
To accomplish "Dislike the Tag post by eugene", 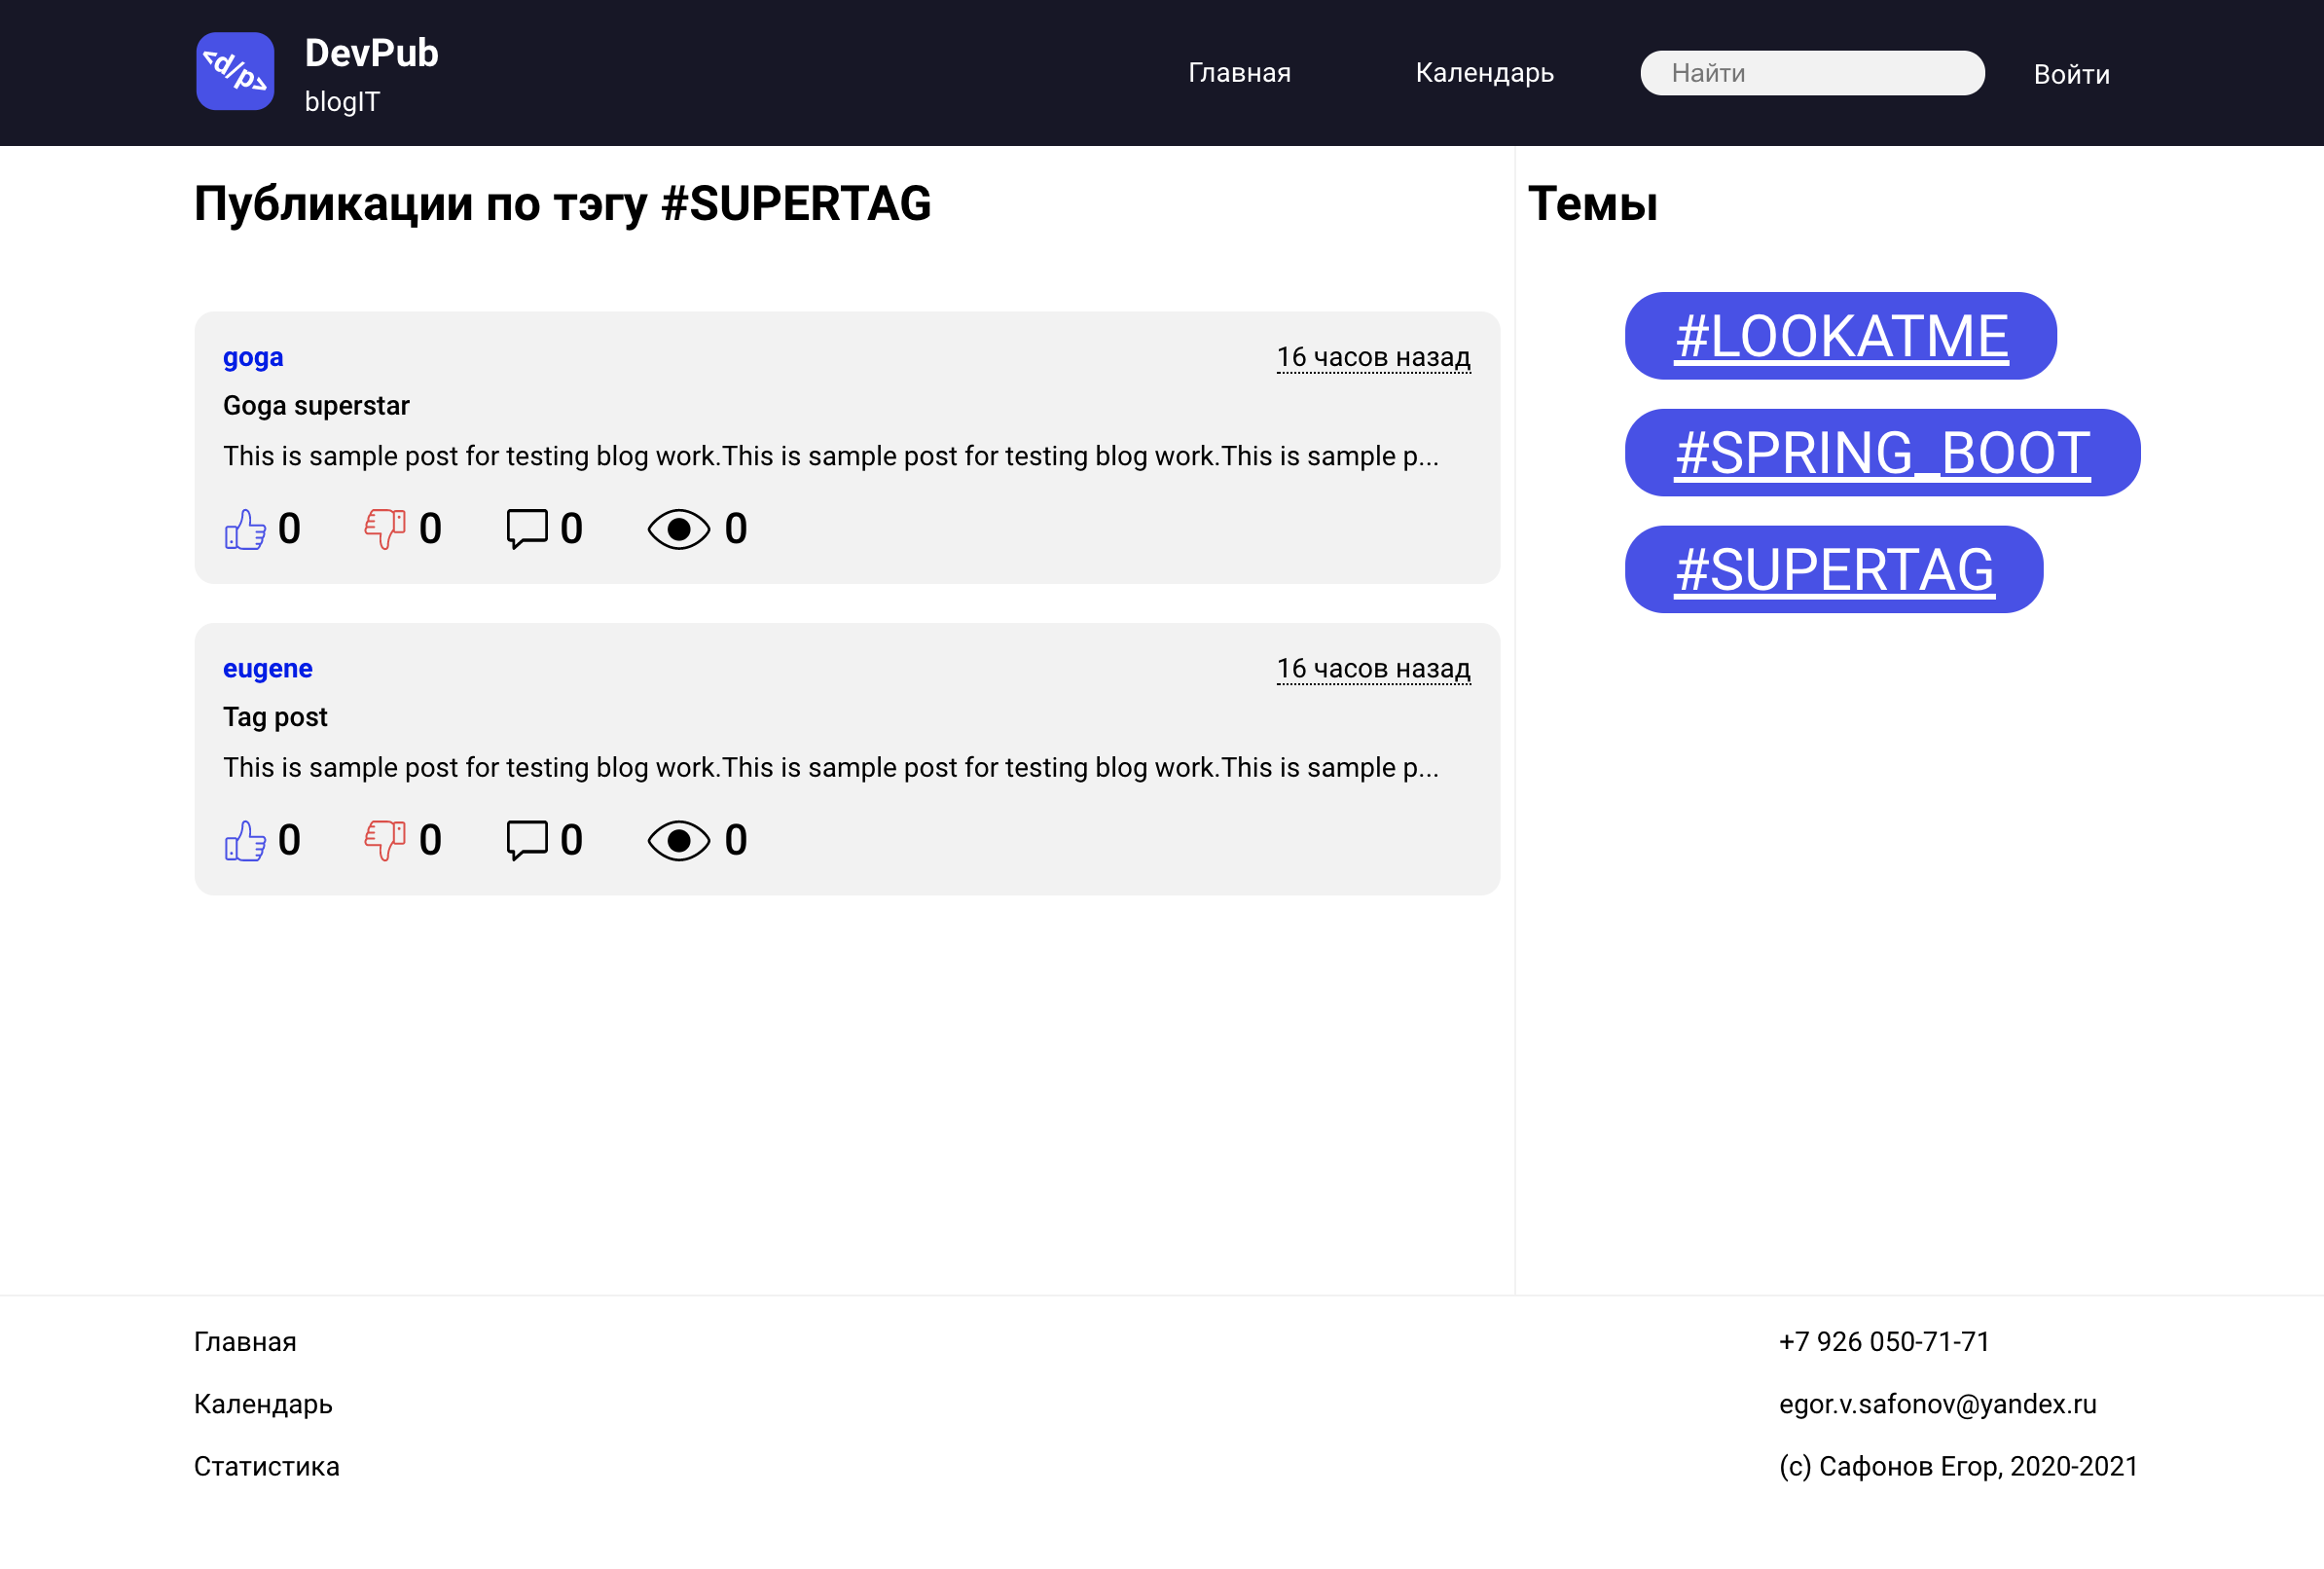I will click(x=385, y=840).
